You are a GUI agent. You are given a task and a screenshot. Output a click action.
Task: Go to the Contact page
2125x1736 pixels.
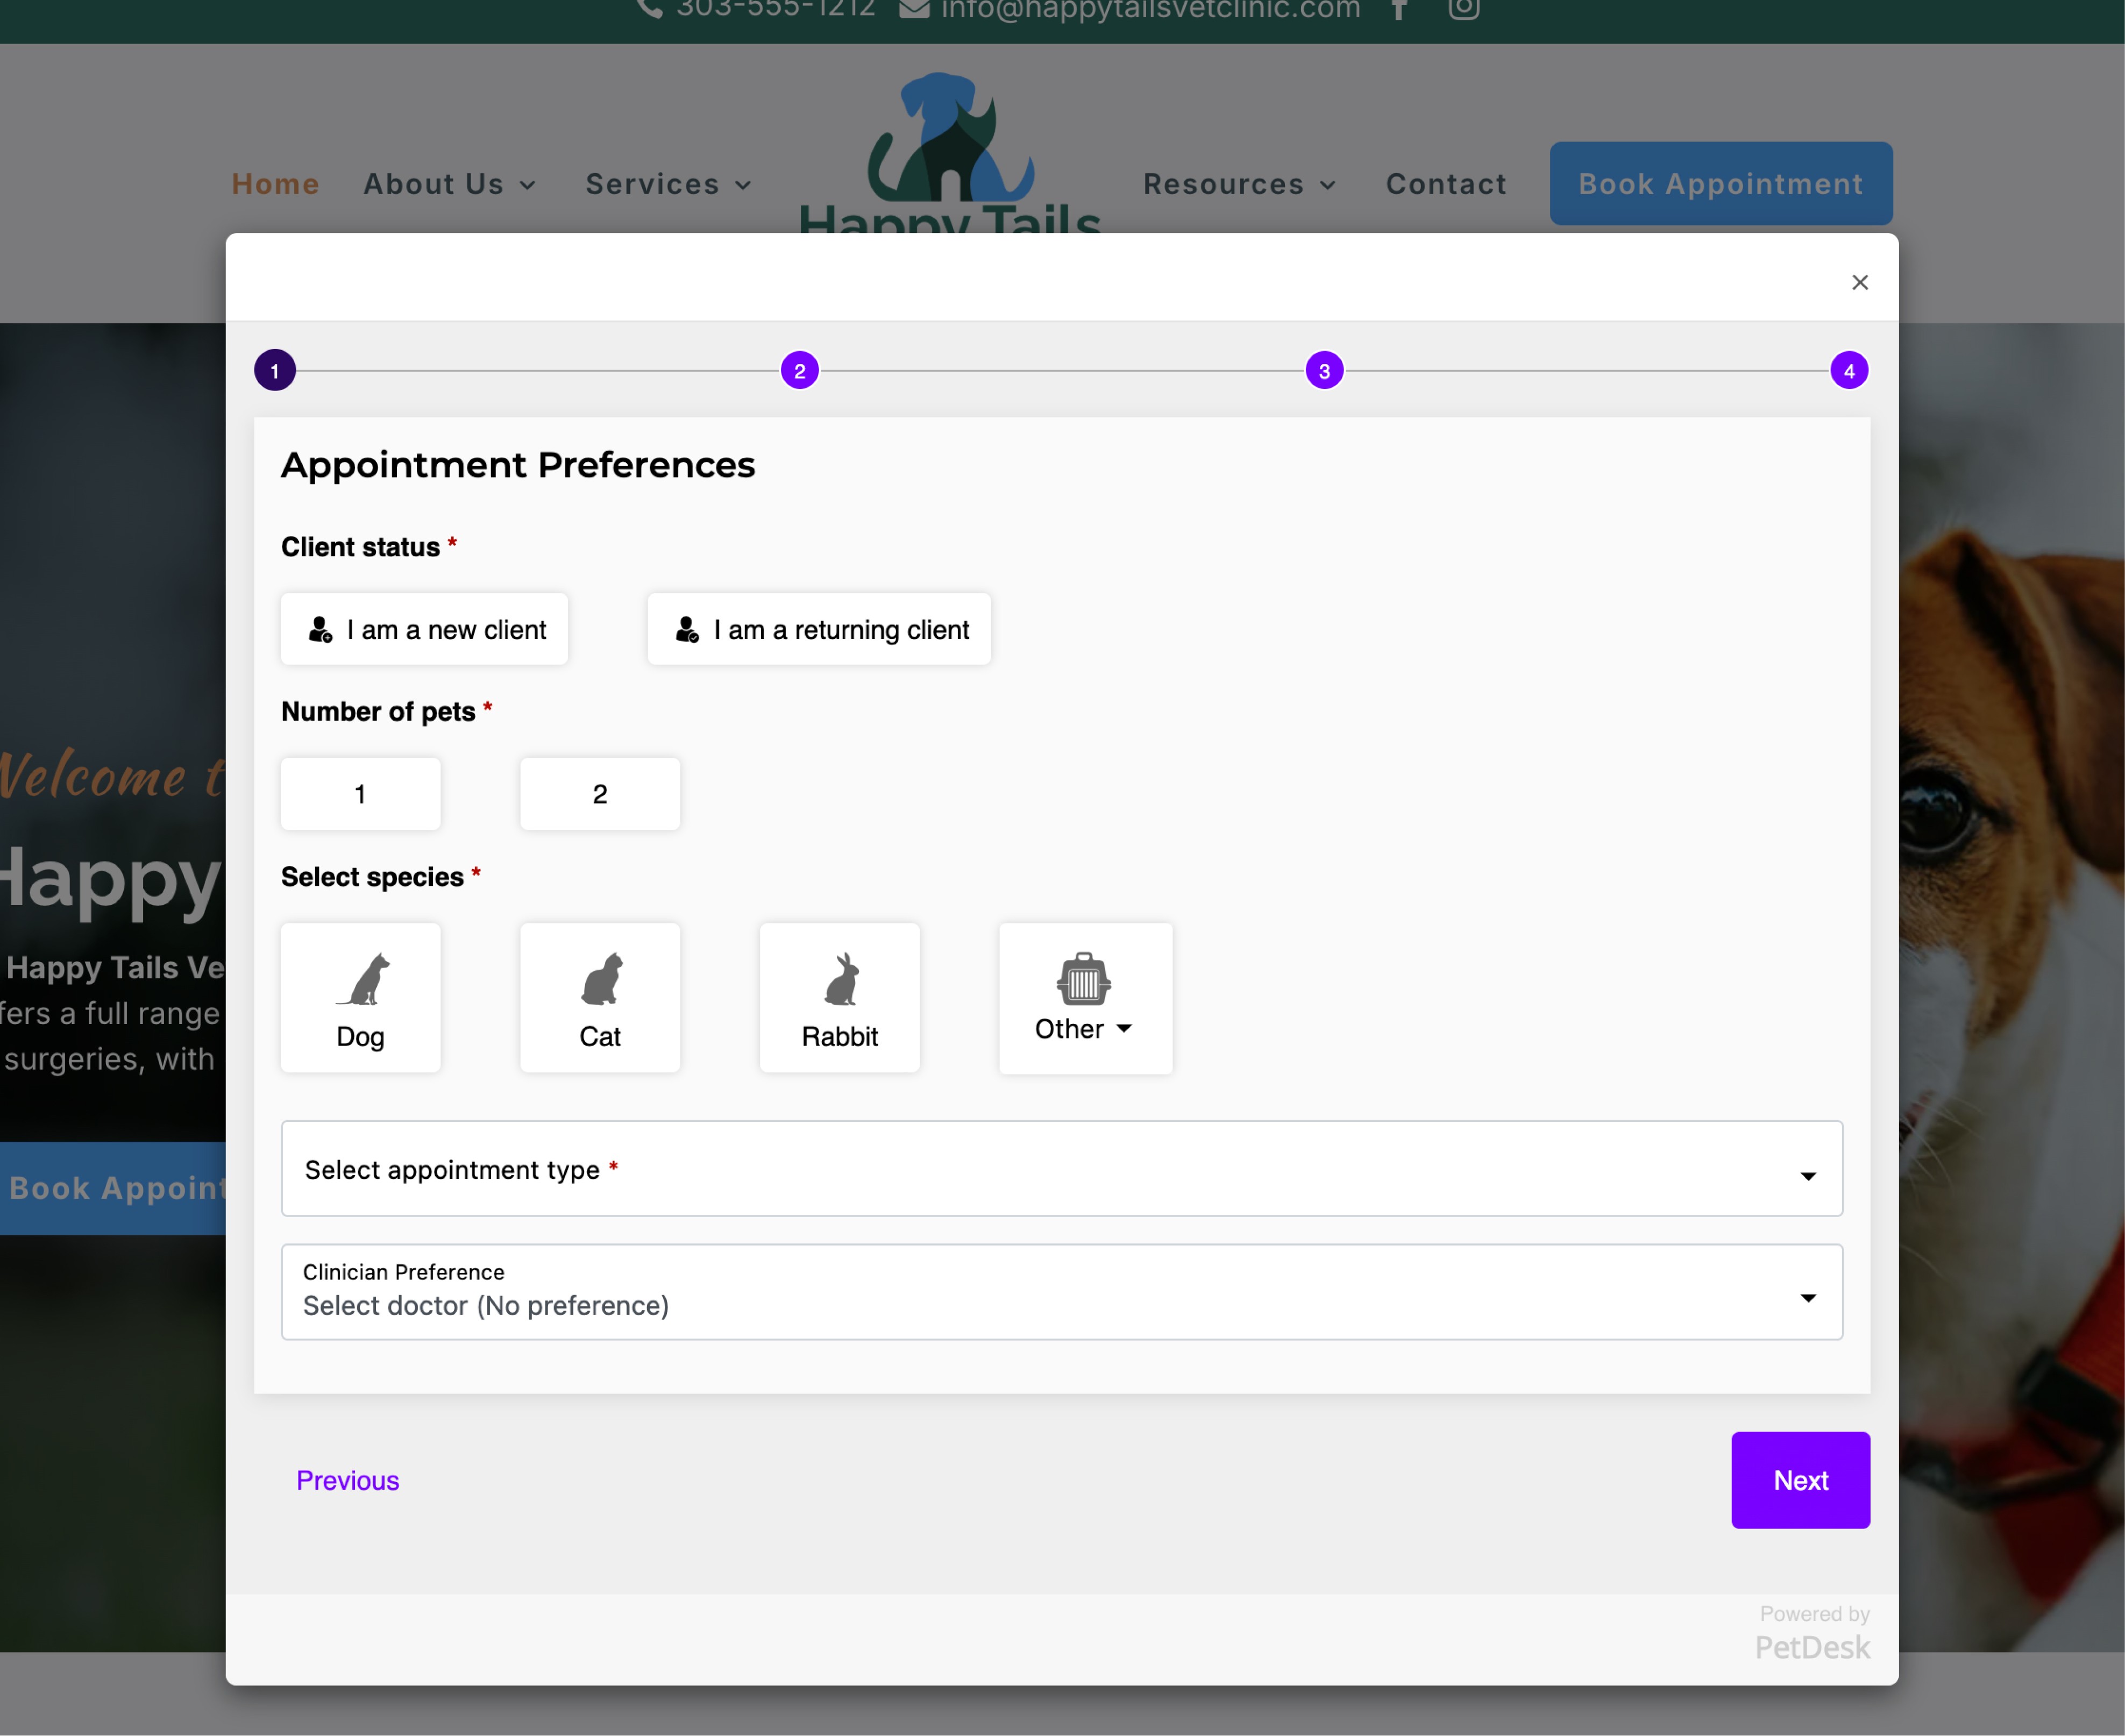pyautogui.click(x=1445, y=184)
